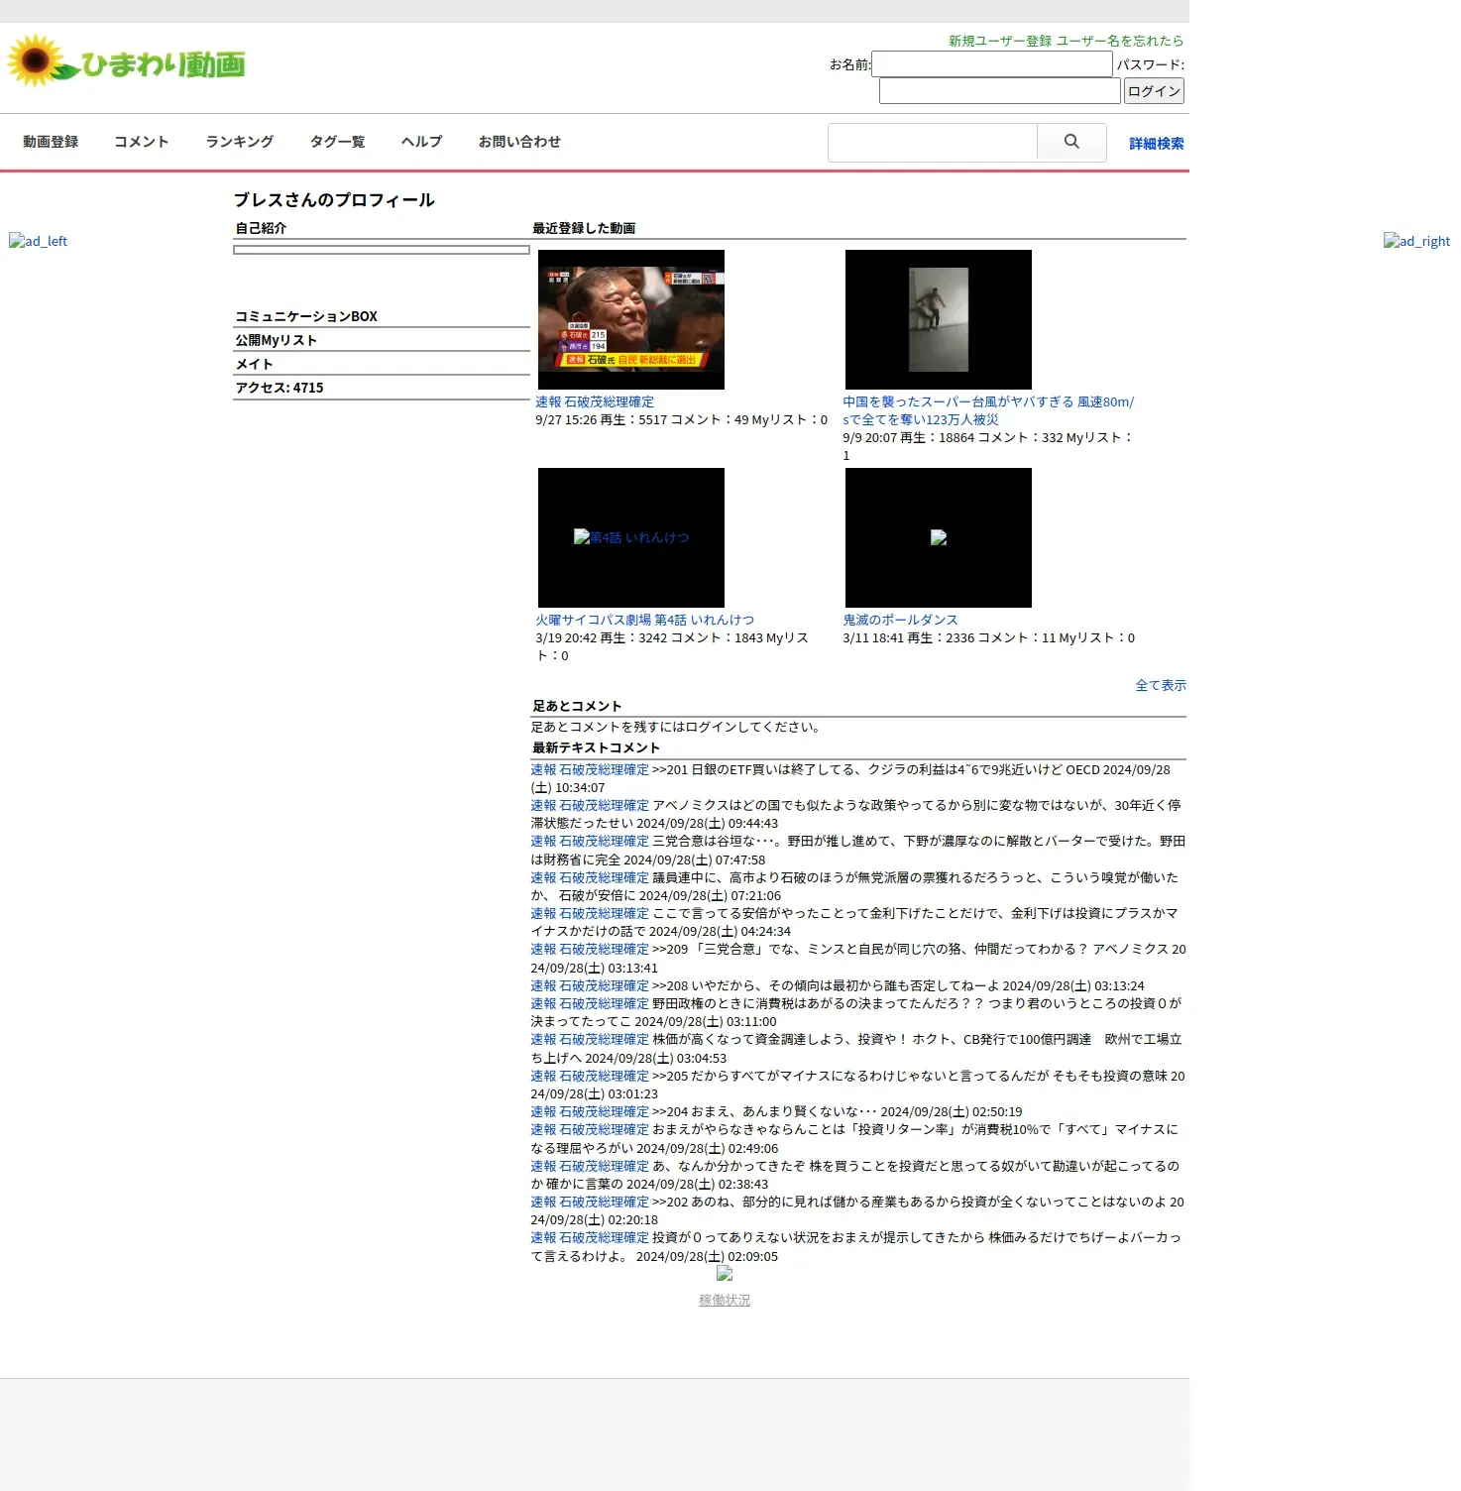Click the ad_right broken image
This screenshot has height=1491, width=1461.
click(x=1416, y=241)
